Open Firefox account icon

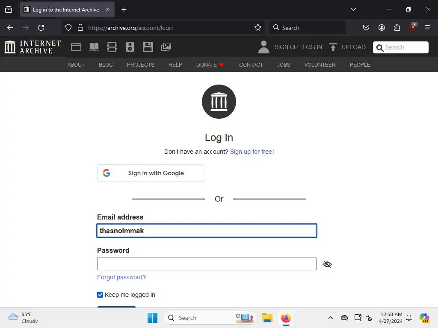tap(382, 28)
